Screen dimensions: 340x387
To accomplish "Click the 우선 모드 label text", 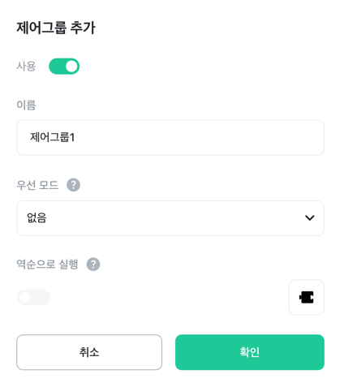I will click(x=37, y=185).
